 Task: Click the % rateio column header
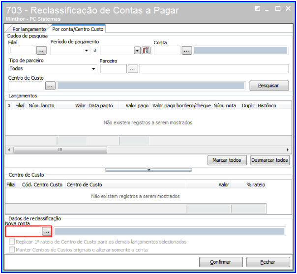click(248, 184)
